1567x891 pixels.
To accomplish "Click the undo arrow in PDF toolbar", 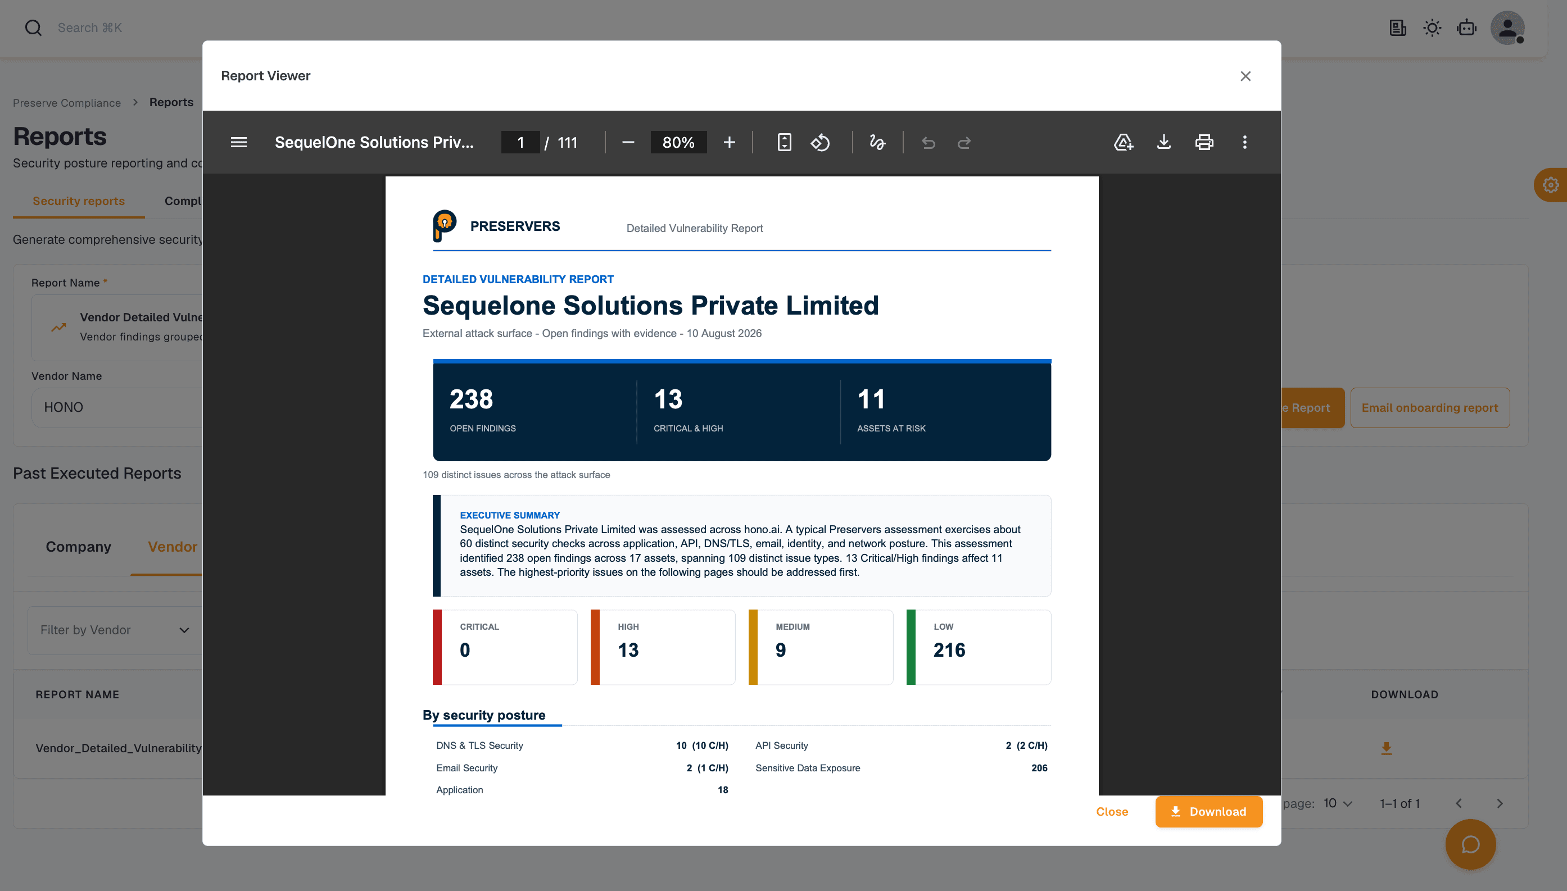I will (929, 143).
